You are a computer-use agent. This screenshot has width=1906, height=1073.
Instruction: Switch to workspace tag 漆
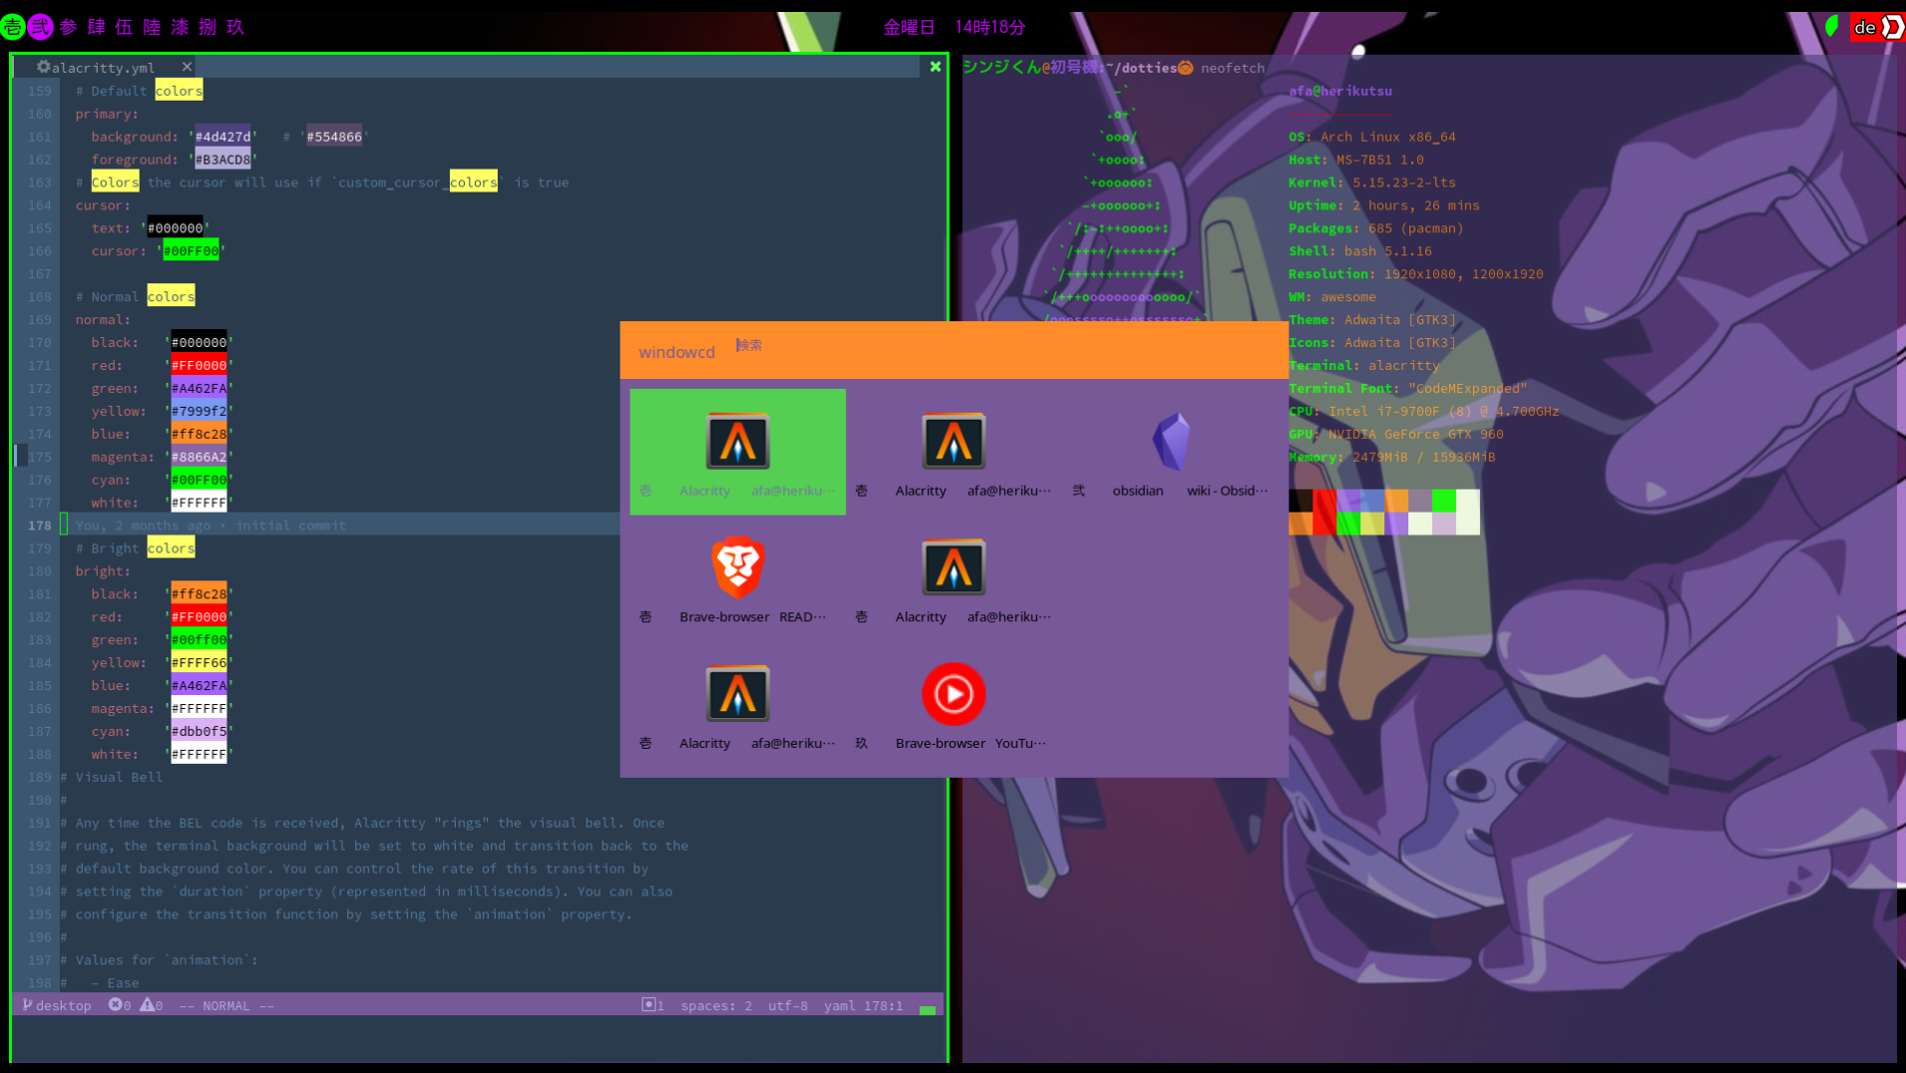180,27
